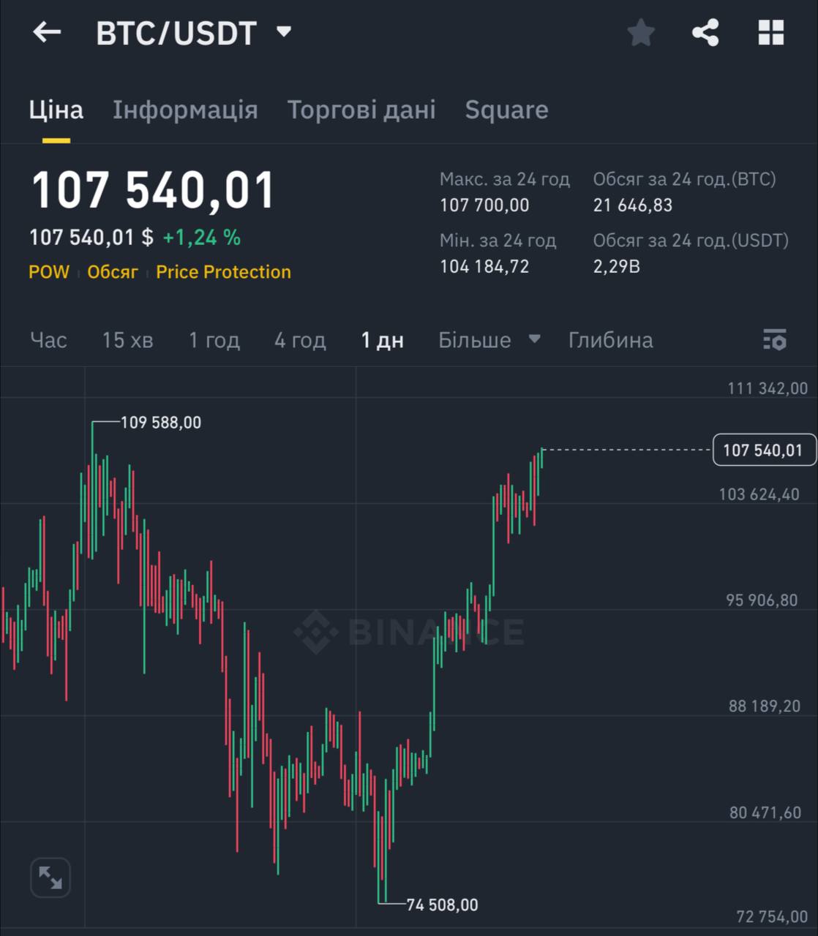The height and width of the screenshot is (936, 818).
Task: Select the Час chart interval
Action: coord(48,340)
